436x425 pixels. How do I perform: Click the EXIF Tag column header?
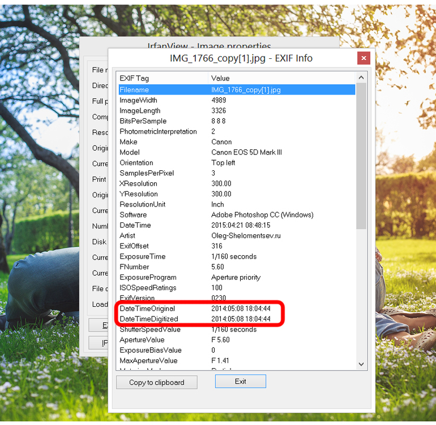click(163, 78)
